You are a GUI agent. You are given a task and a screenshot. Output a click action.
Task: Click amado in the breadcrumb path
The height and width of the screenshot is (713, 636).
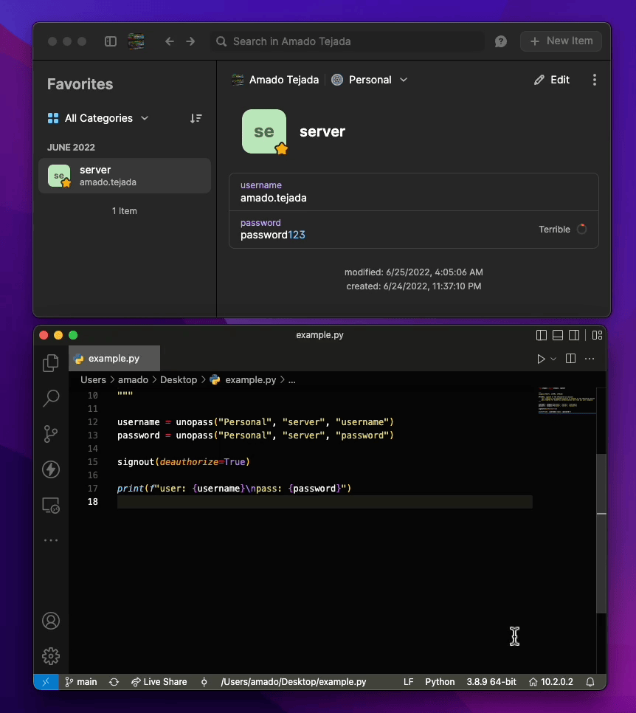coord(134,379)
